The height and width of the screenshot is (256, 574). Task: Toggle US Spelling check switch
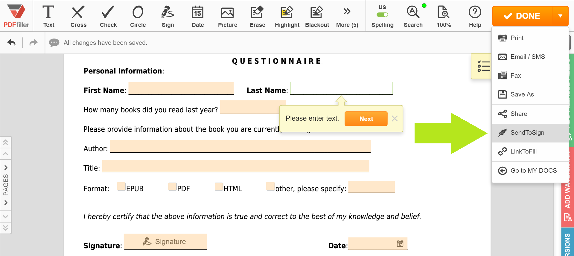click(382, 15)
